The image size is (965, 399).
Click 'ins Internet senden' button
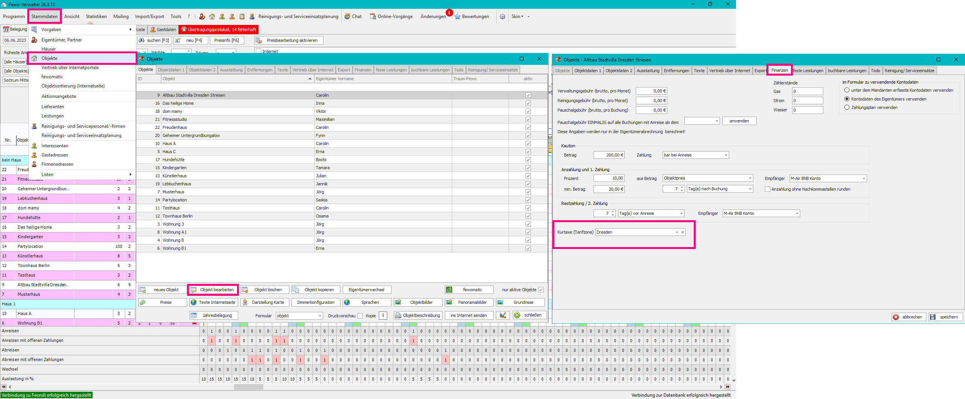pyautogui.click(x=469, y=315)
